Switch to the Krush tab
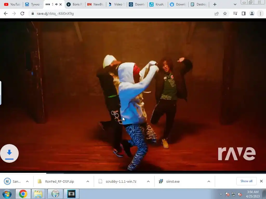Screen dimensions: 266x199 click(157, 4)
